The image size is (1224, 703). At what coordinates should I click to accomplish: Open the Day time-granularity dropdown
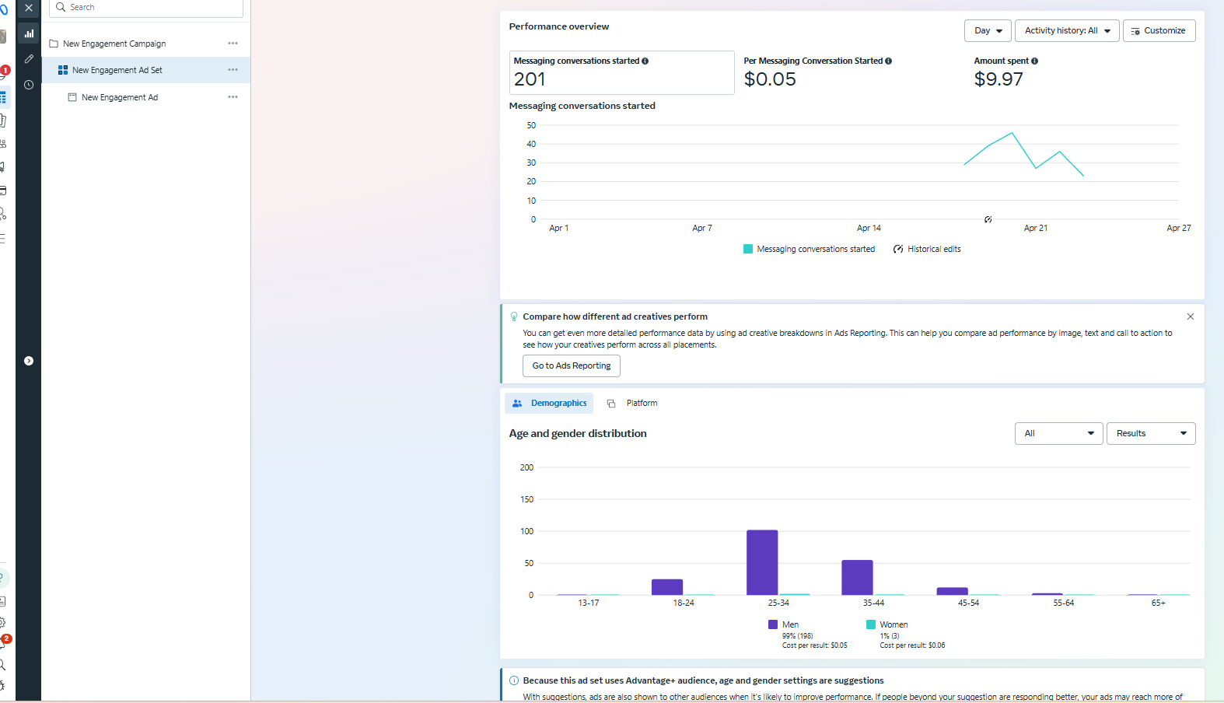coord(988,31)
